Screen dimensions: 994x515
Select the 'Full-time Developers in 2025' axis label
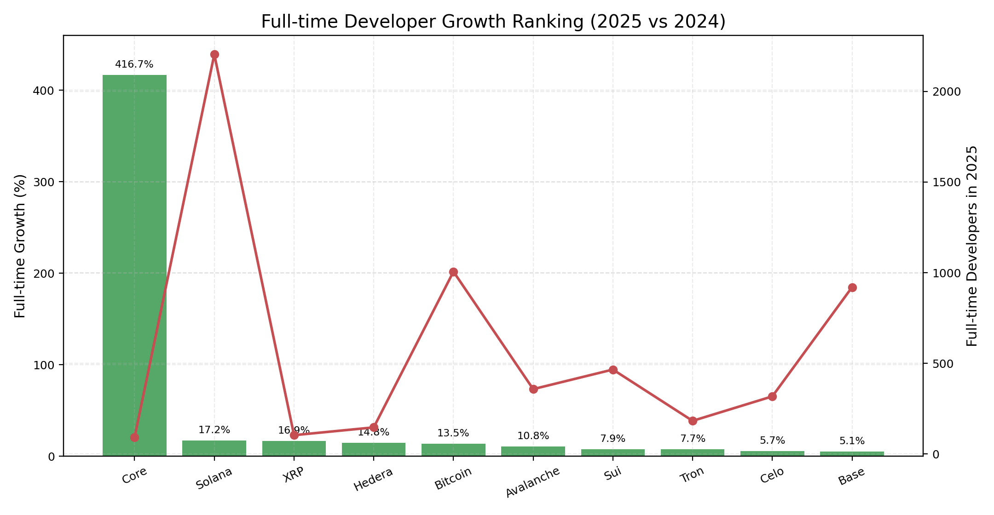click(972, 246)
